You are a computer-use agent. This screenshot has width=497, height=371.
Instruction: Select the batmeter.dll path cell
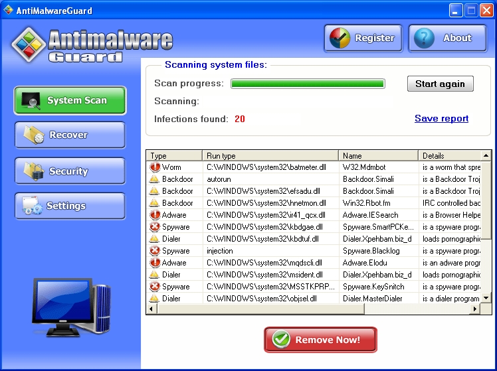[x=270, y=167]
